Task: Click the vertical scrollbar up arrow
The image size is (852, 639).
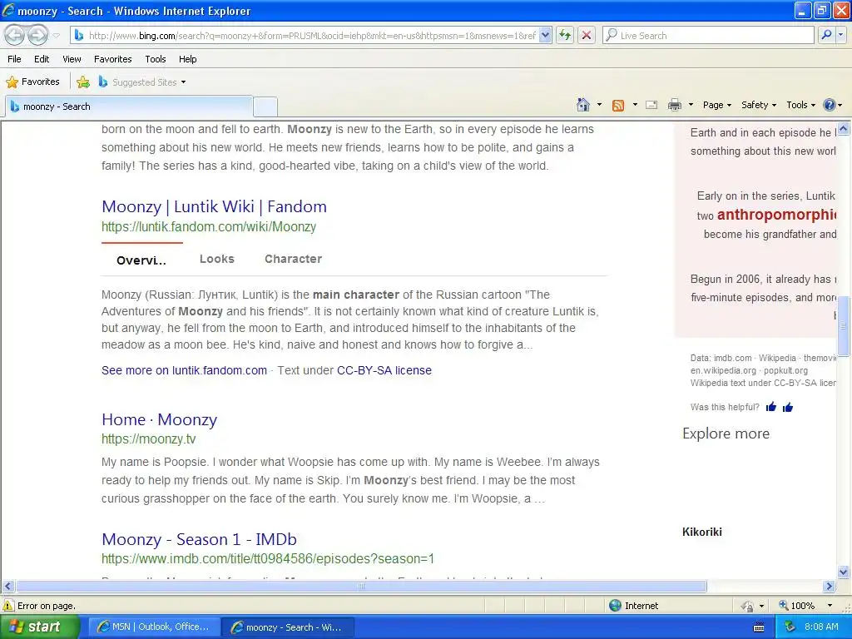Action: click(x=844, y=129)
